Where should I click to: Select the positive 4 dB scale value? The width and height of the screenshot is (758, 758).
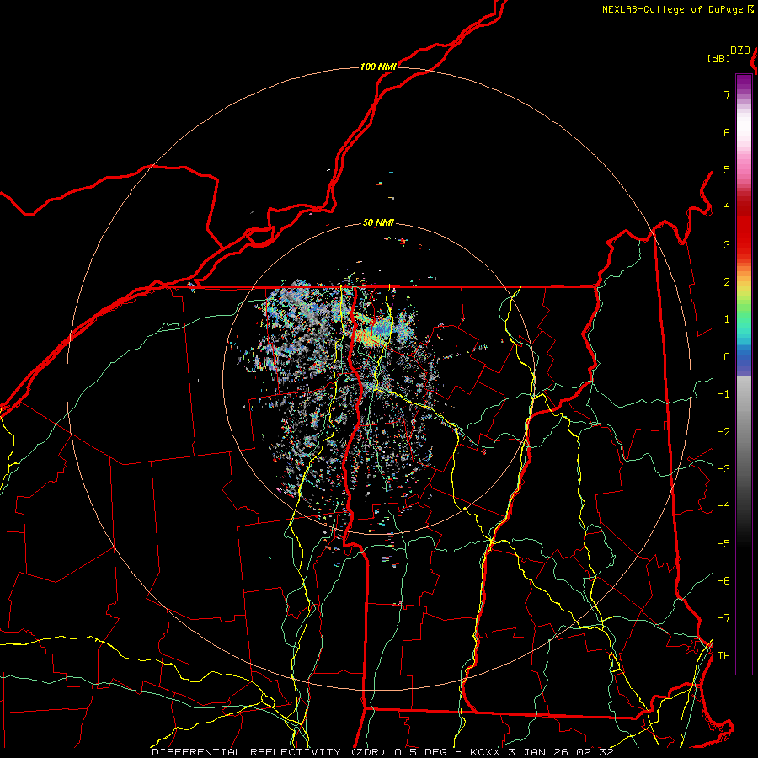pos(727,207)
